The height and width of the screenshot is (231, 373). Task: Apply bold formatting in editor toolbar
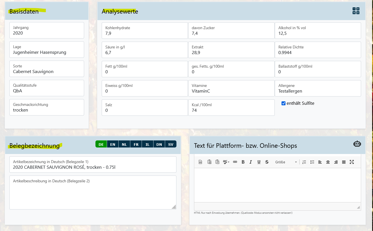(x=243, y=162)
